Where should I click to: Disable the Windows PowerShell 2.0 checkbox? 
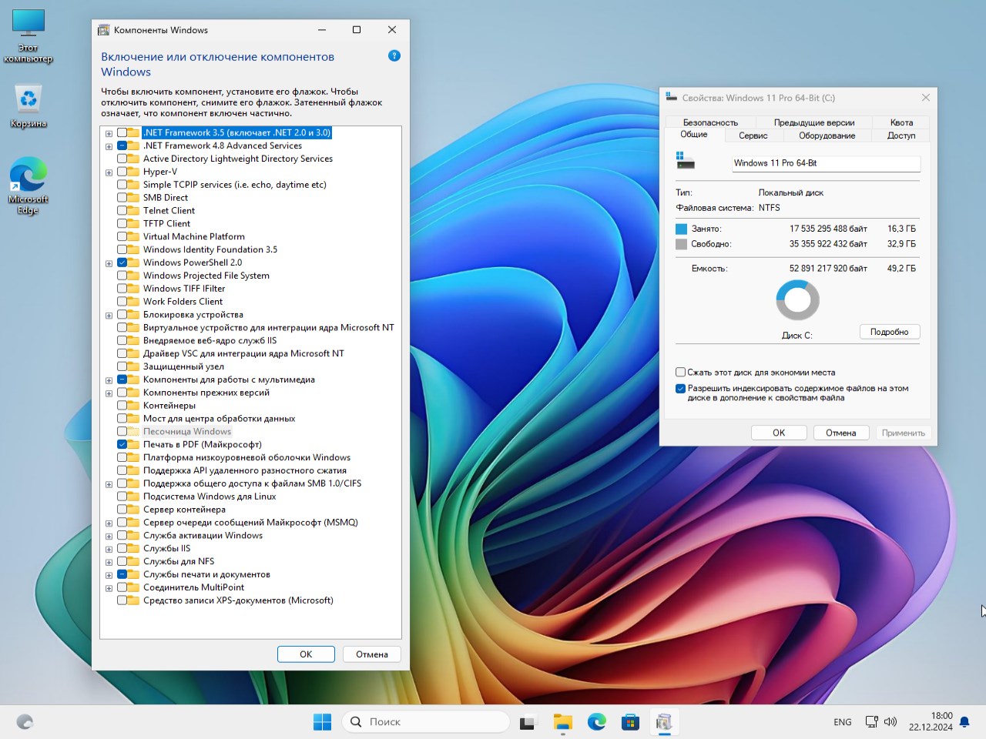[x=122, y=262]
